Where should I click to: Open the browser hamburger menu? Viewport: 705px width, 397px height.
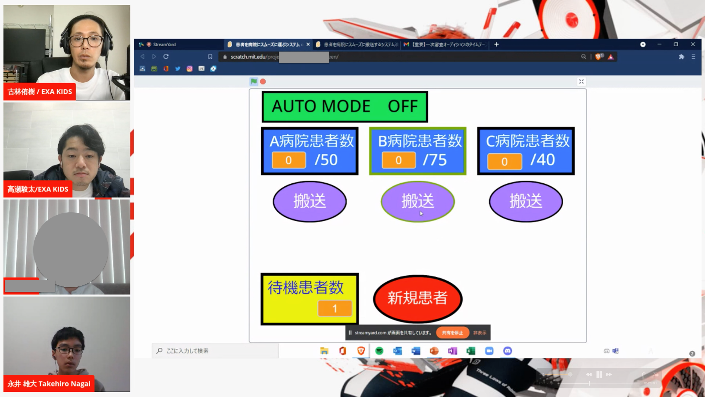point(693,57)
